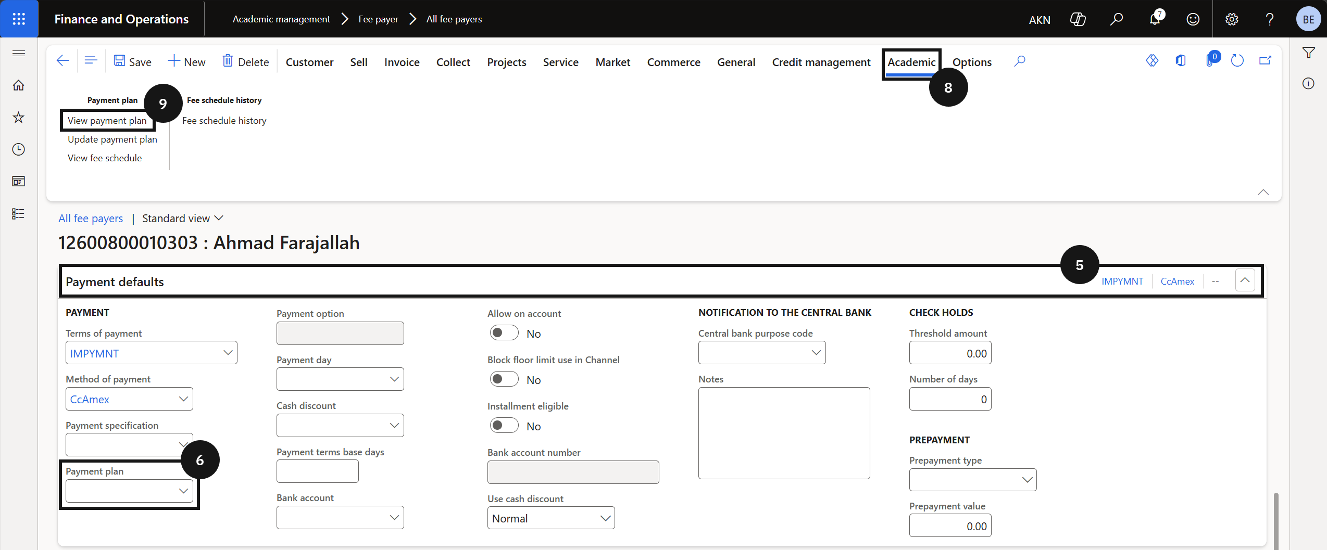This screenshot has width=1327, height=550.
Task: Click the Copilot icon in header
Action: point(1078,19)
